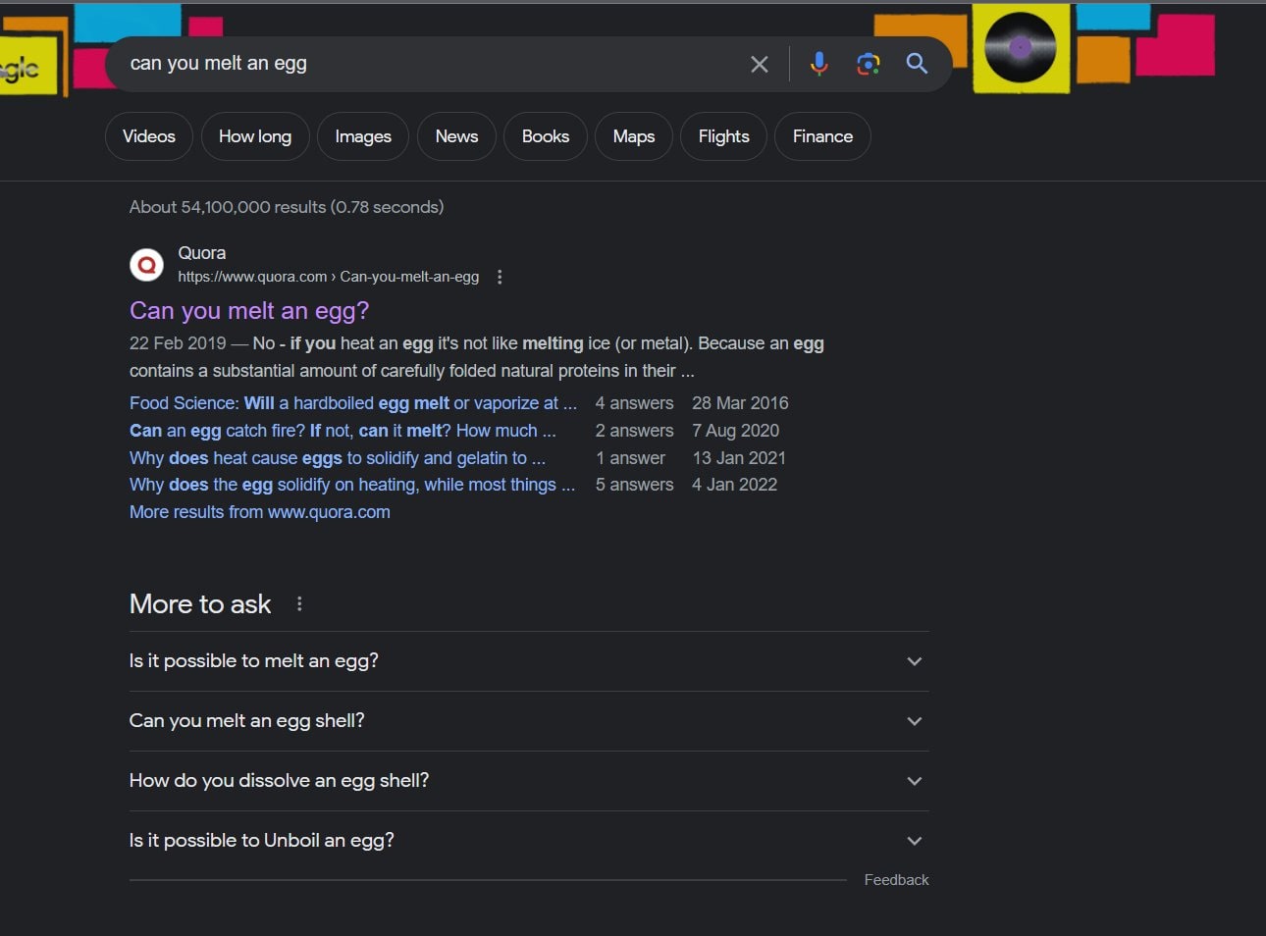Open 'Why does the egg solidify on heating' link
Viewport: 1266px width, 936px height.
click(352, 485)
